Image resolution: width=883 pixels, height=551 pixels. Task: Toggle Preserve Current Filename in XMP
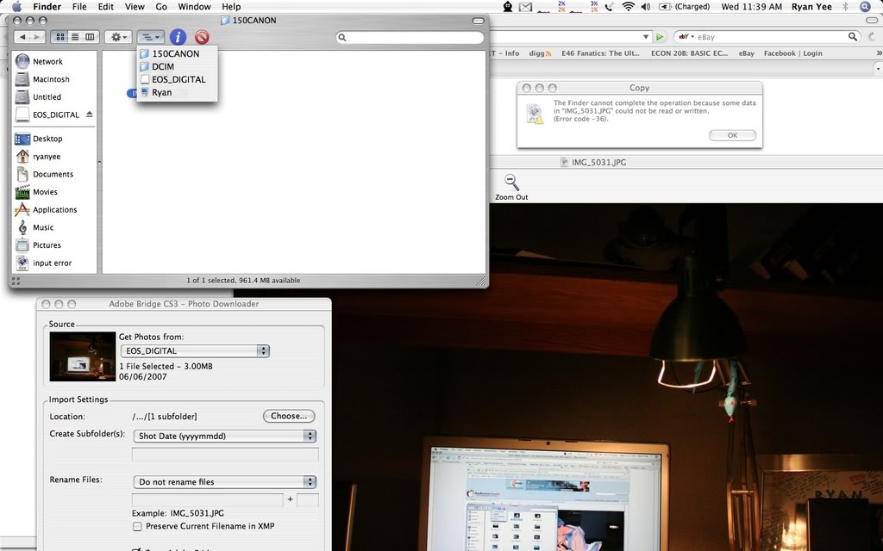point(137,526)
